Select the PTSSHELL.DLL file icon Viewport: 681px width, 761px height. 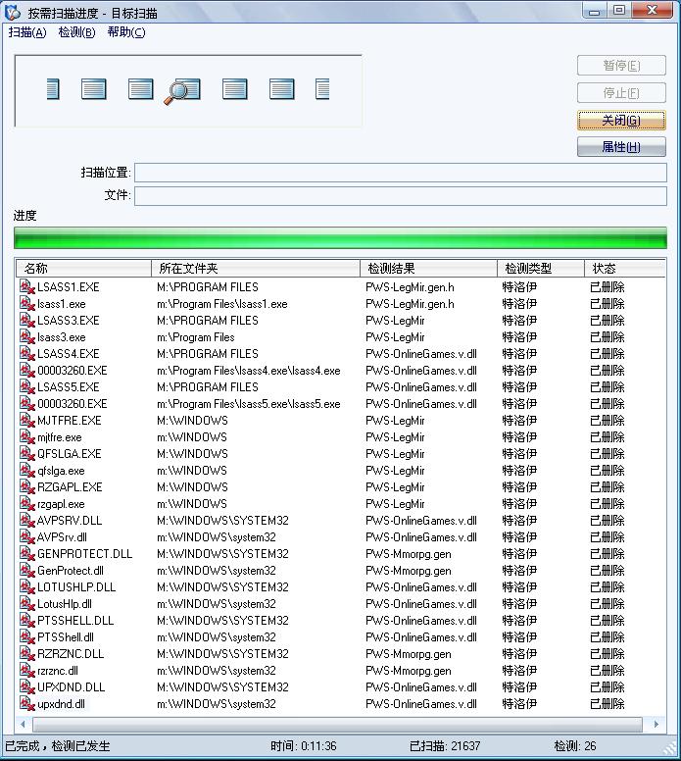pos(26,620)
